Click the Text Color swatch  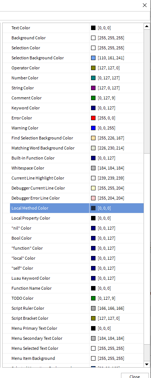click(x=93, y=28)
